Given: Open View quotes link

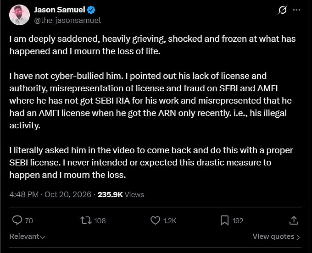Looking at the screenshot, I should pos(276,236).
